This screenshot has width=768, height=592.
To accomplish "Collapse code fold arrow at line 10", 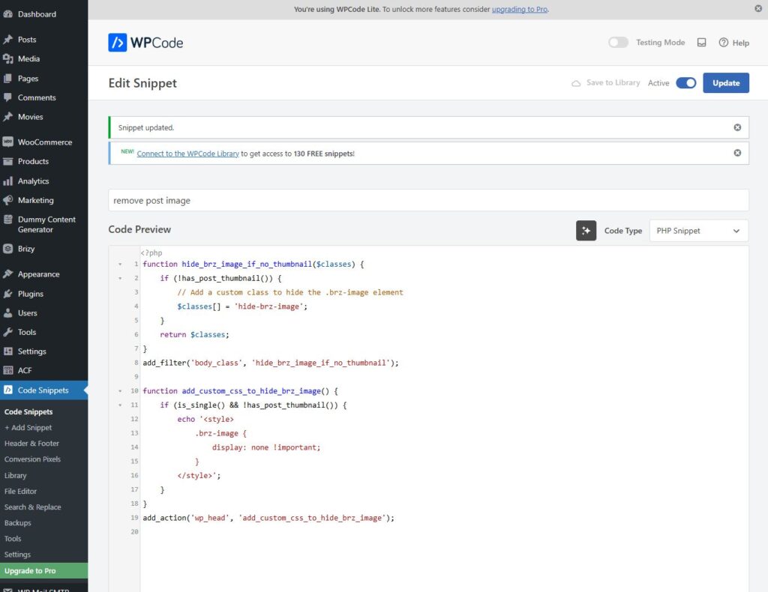I will click(x=120, y=391).
